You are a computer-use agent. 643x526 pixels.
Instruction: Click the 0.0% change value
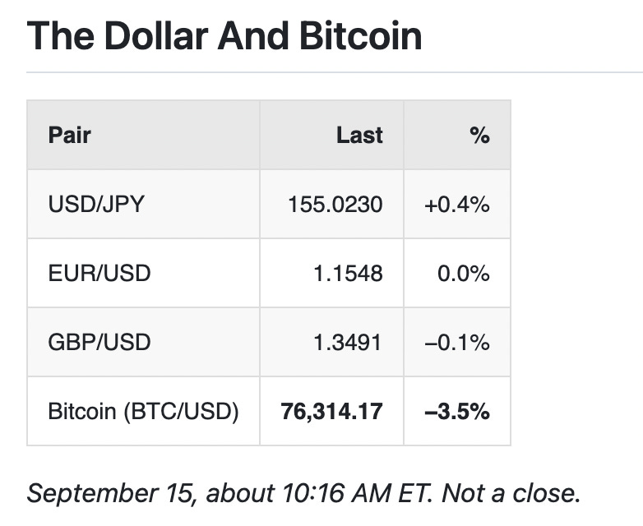[464, 274]
